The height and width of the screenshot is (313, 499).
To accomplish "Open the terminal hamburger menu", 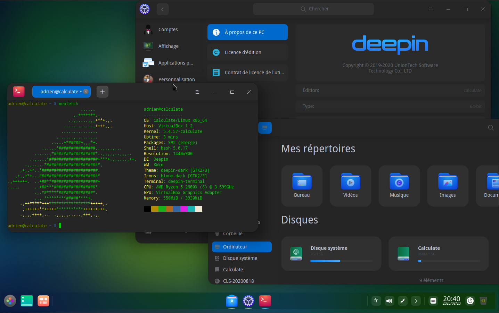I will [x=197, y=92].
